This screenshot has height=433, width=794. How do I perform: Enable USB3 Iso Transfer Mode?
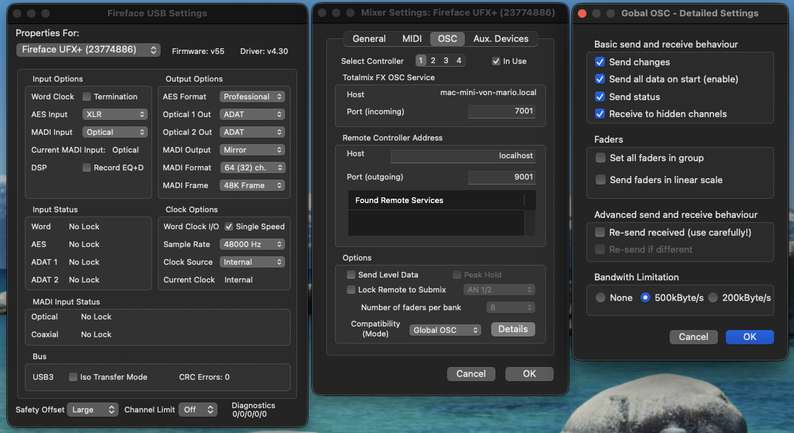[x=73, y=377]
